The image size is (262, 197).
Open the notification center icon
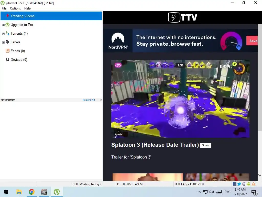(x=254, y=192)
